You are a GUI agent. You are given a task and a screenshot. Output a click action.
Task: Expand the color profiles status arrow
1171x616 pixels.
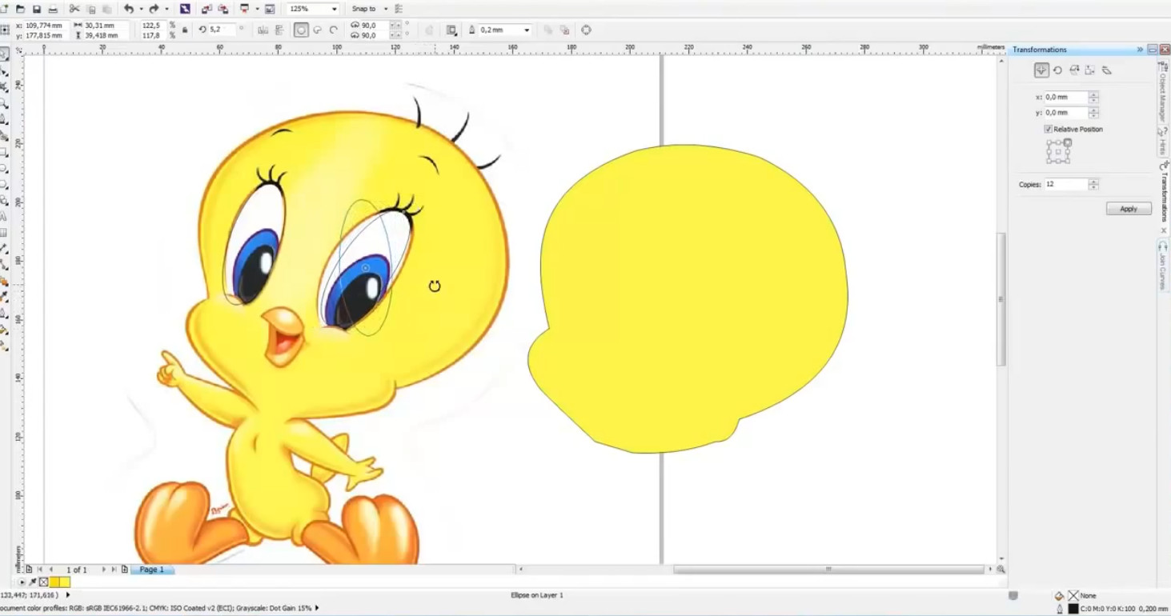[x=317, y=608]
